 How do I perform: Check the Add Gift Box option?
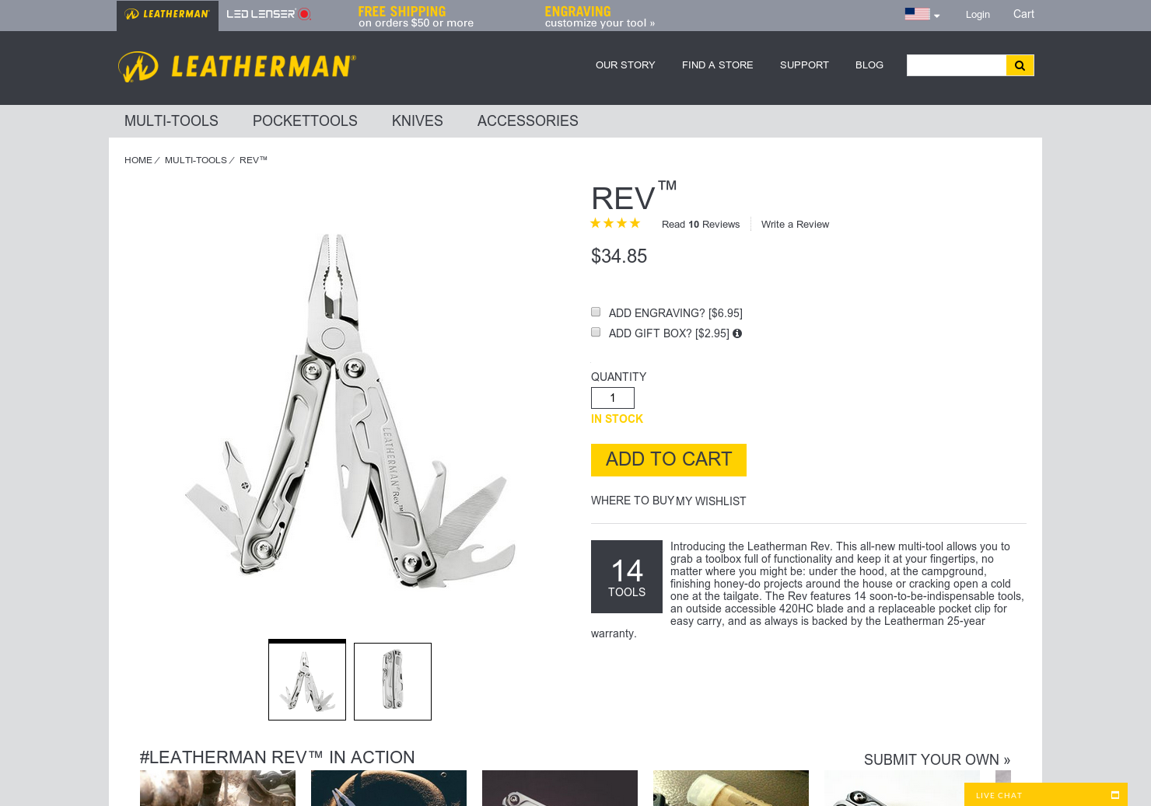pos(596,332)
